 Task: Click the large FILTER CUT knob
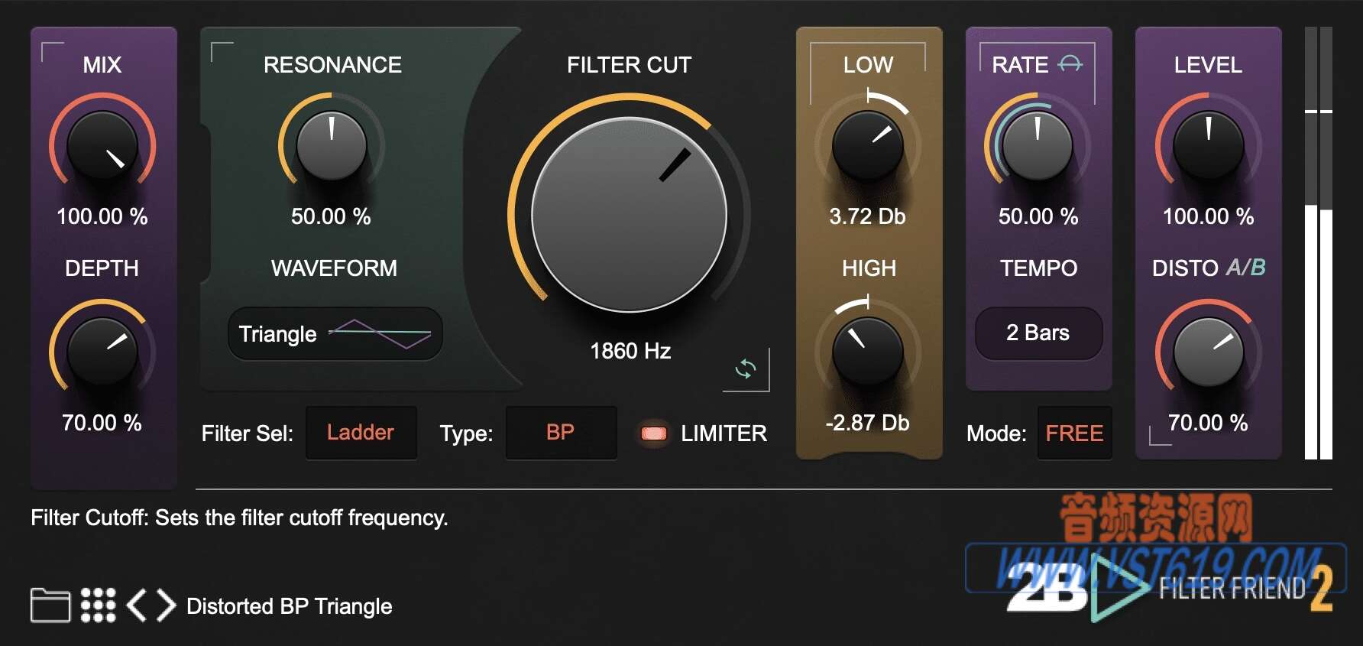(629, 215)
